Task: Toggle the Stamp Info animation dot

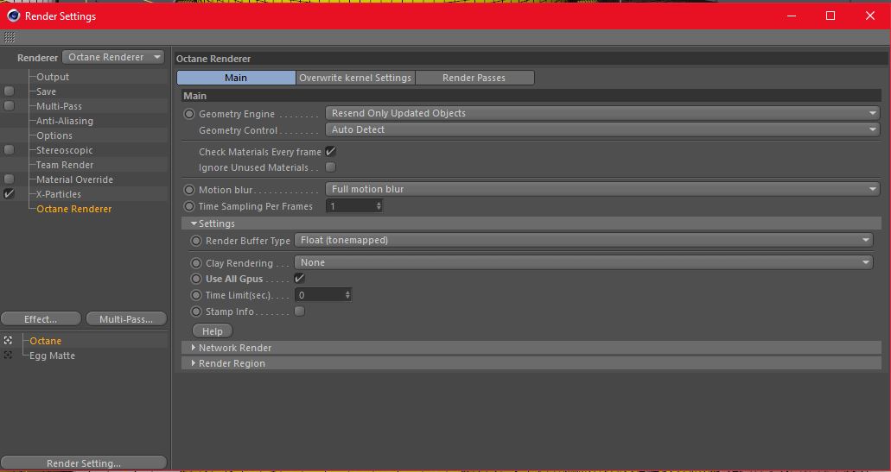Action: tap(196, 312)
